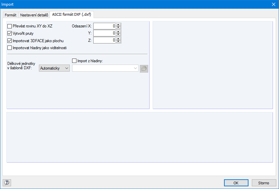Decrease Y offset with down arrow
The image size is (279, 189).
(118, 34)
